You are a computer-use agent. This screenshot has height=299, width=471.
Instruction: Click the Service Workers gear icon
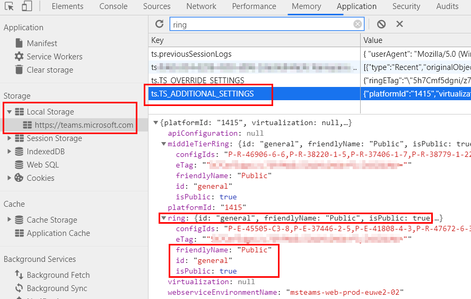point(19,56)
